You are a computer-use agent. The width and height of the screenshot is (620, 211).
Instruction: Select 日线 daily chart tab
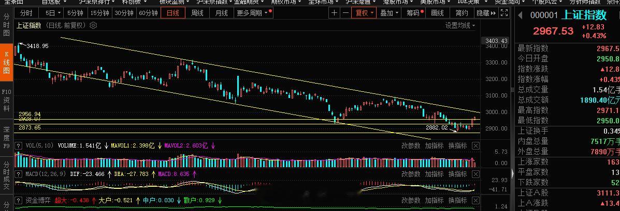(x=173, y=13)
